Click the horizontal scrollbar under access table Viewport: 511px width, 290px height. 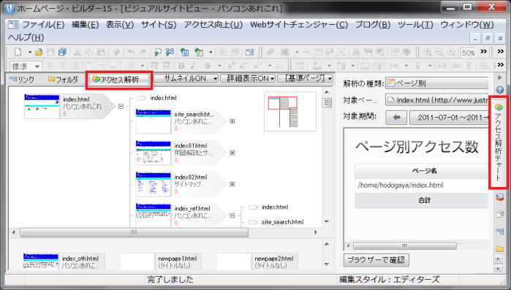click(405, 245)
